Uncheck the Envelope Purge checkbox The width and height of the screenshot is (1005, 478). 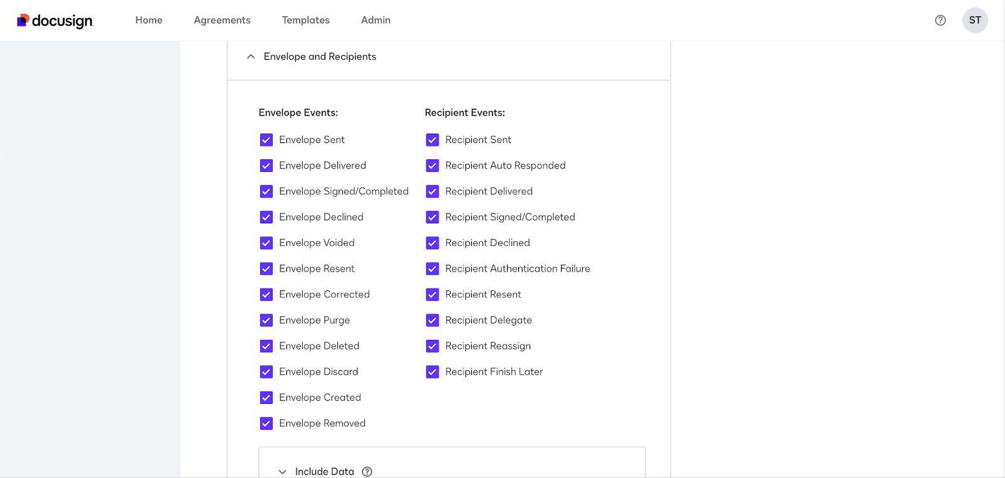266,320
